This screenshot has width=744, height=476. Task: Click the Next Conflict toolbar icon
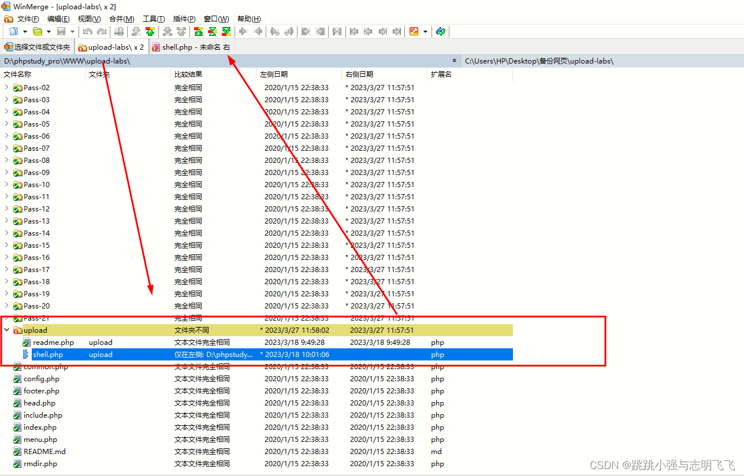167,31
